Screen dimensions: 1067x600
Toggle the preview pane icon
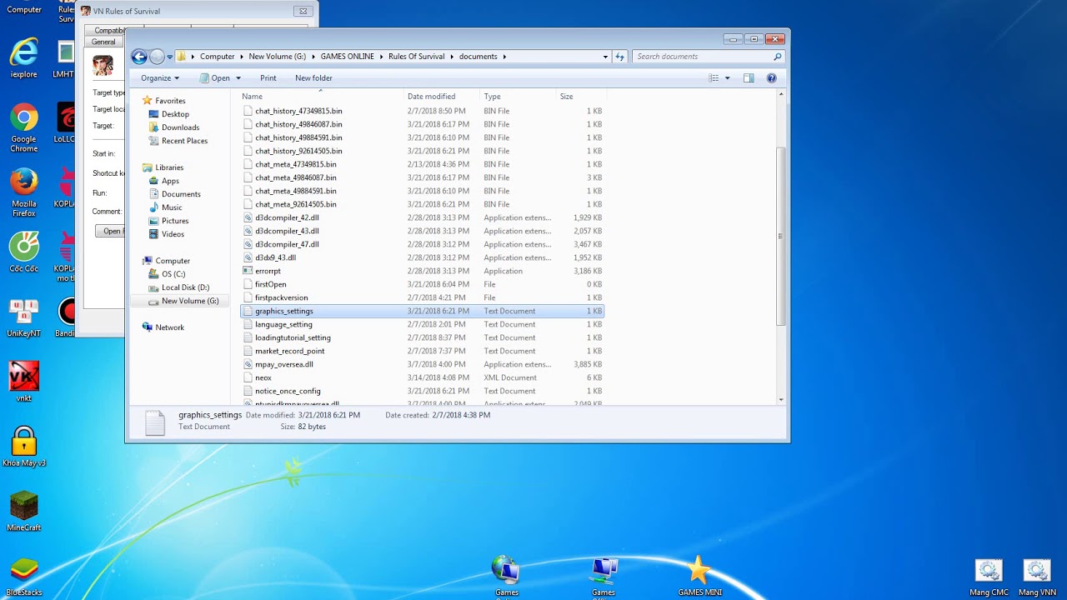(x=749, y=78)
